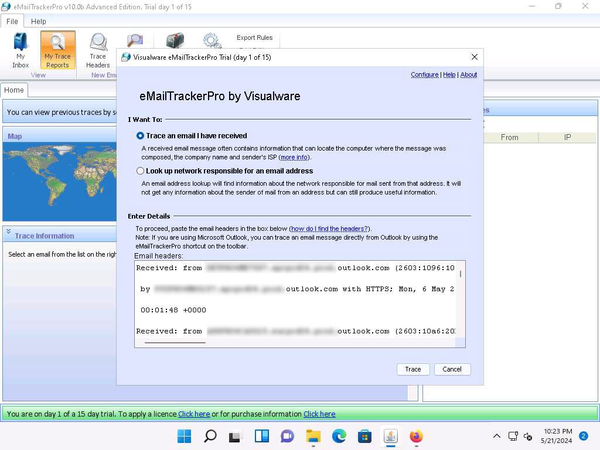Select the Trace Headers tool
600x450 pixels.
click(x=98, y=50)
